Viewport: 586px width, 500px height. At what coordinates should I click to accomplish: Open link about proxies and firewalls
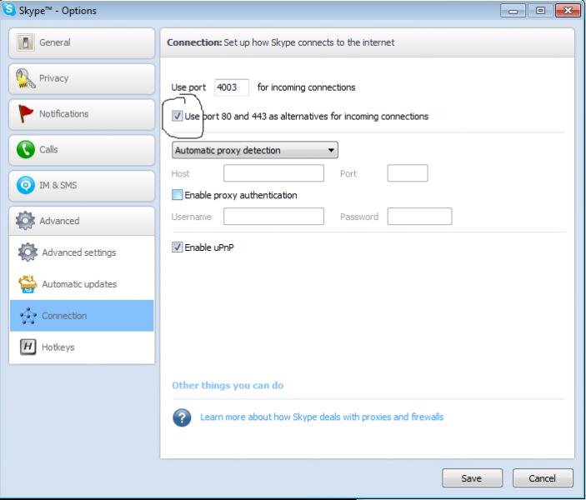tap(322, 417)
